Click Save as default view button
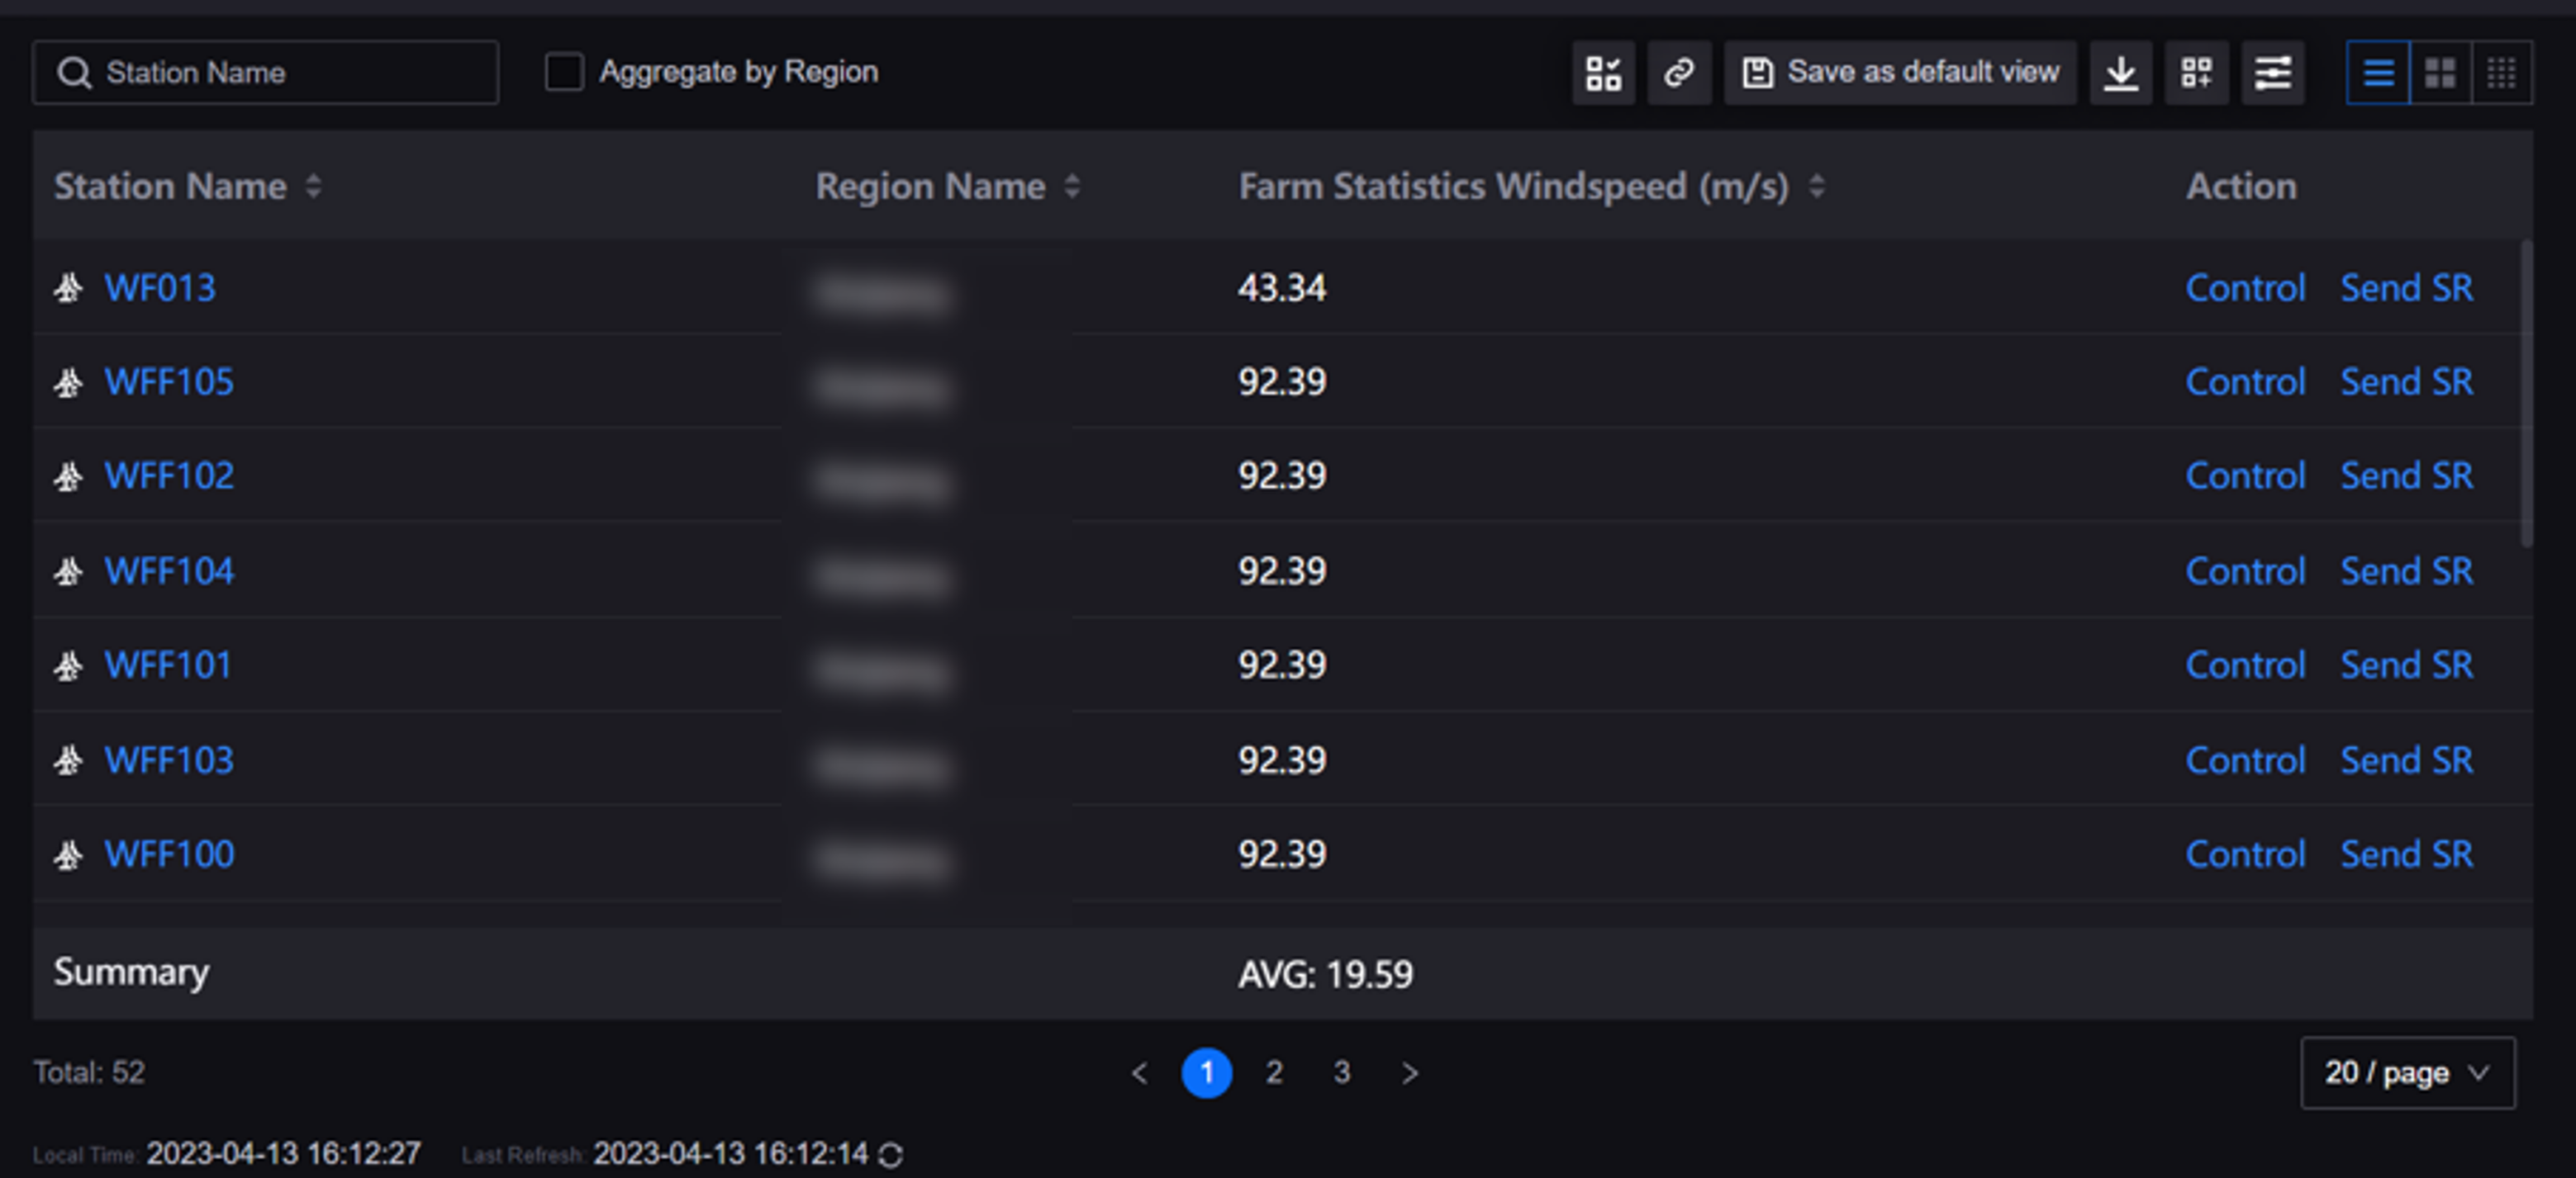Image resolution: width=2576 pixels, height=1178 pixels. pos(1900,73)
